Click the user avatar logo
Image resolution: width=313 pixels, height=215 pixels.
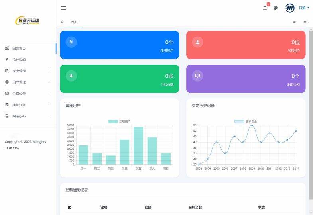click(290, 8)
